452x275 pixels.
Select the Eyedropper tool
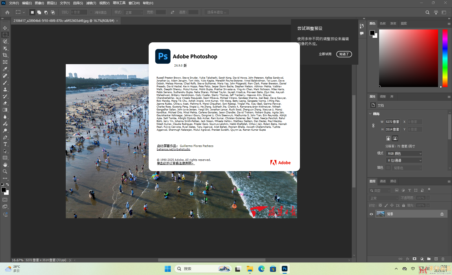pyautogui.click(x=5, y=69)
